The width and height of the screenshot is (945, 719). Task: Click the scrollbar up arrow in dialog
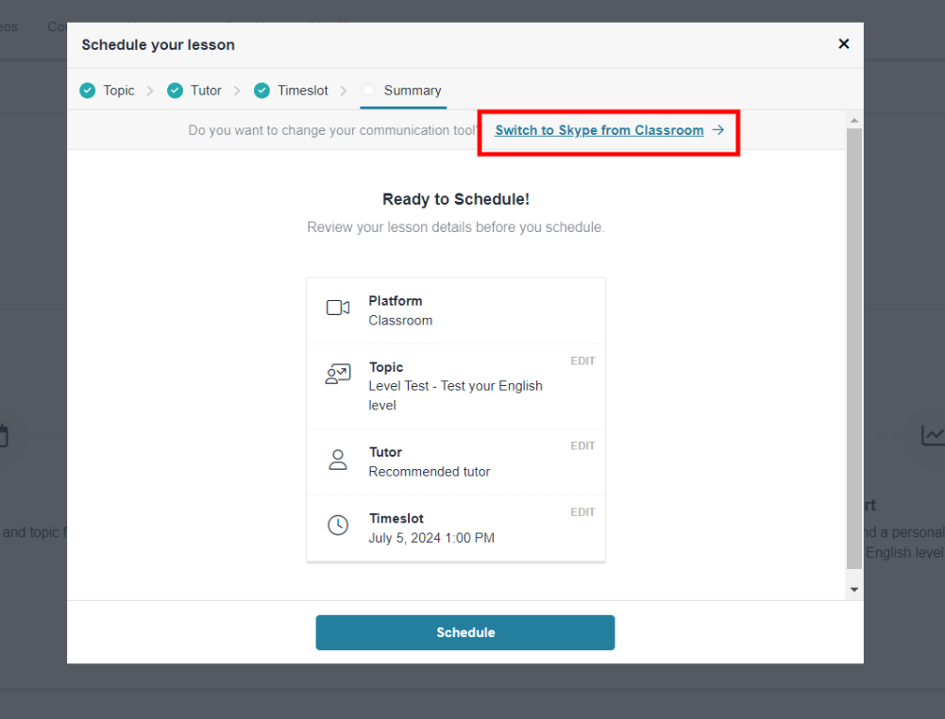(854, 121)
